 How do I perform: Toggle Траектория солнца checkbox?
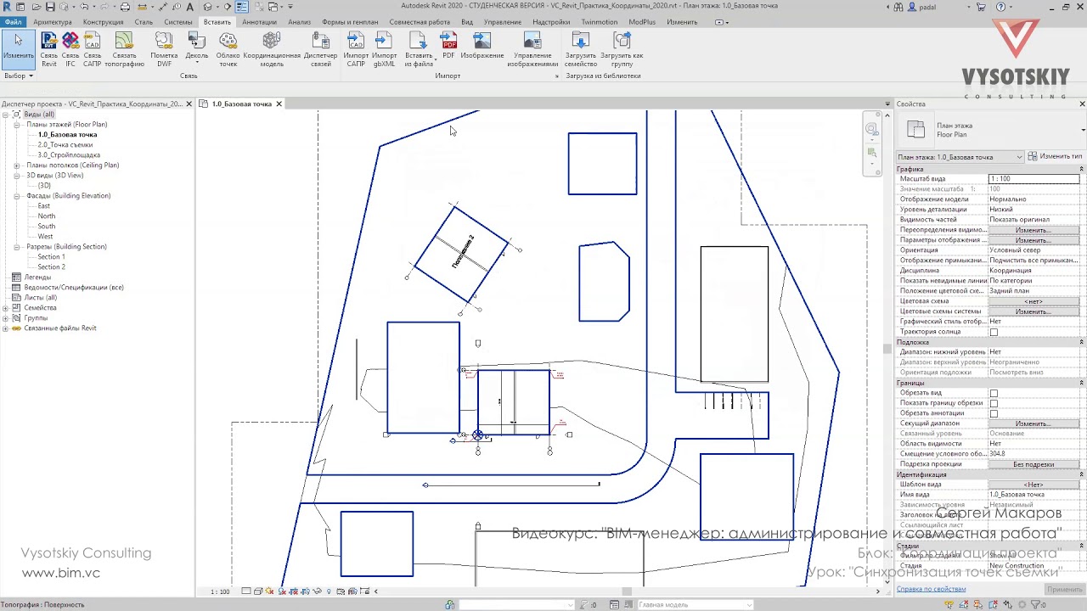pos(994,332)
